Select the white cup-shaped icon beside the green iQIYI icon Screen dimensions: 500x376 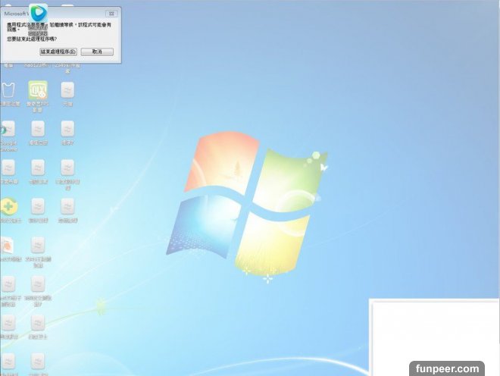[9, 89]
